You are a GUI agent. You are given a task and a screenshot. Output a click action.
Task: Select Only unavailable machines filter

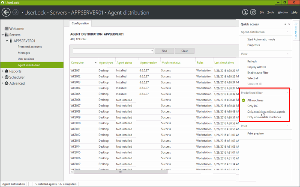264,117
